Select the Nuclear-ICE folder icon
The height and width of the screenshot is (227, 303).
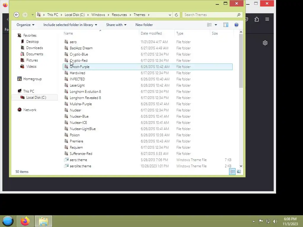[66, 122]
